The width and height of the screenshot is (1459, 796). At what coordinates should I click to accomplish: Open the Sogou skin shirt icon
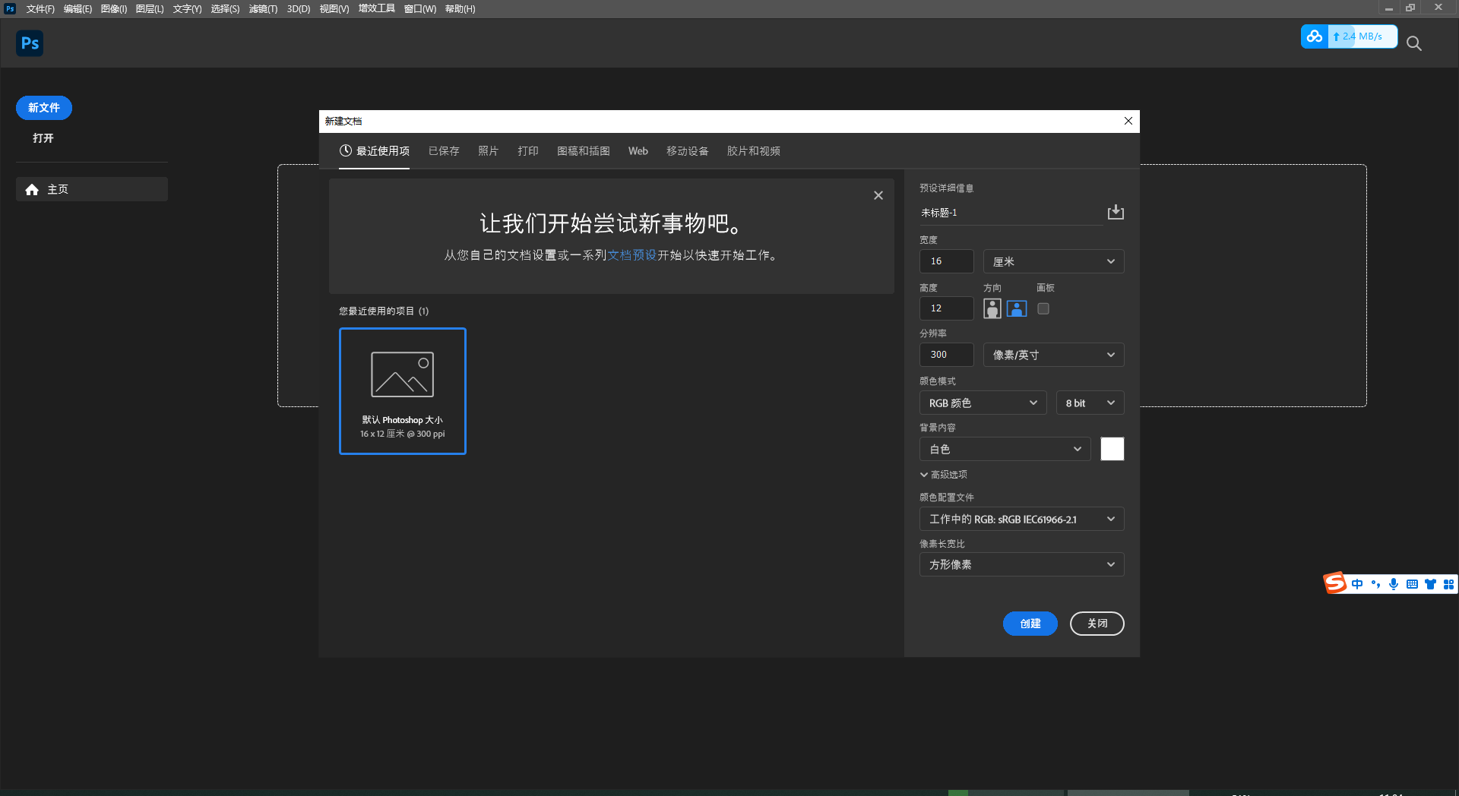(x=1430, y=584)
